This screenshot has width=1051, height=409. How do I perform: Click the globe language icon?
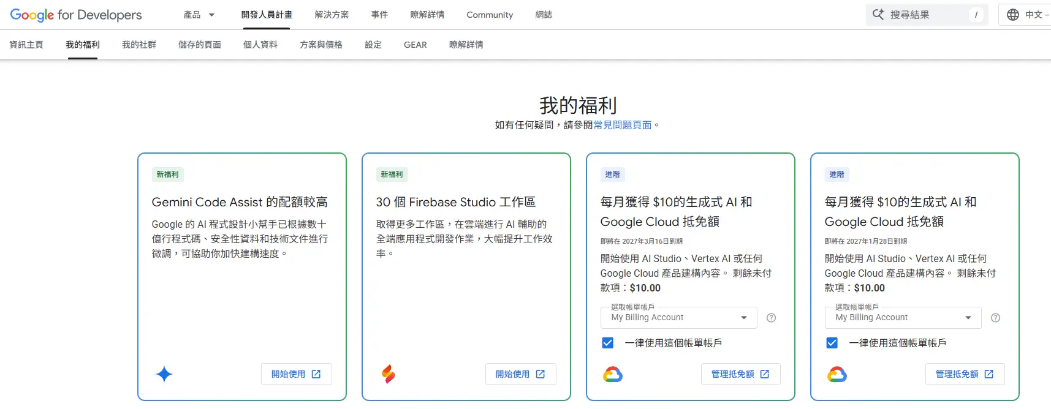(1013, 15)
